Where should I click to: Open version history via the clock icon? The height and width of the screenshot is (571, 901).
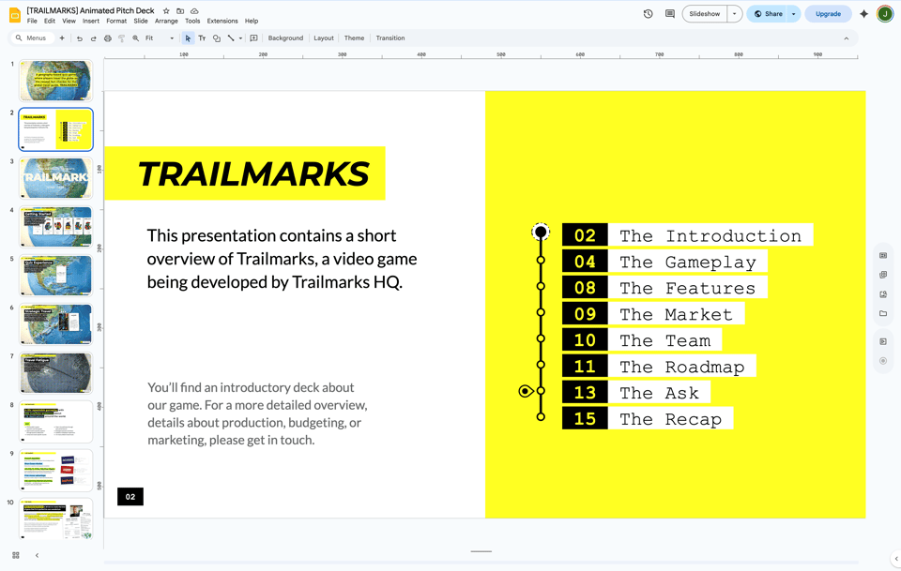[x=648, y=13]
